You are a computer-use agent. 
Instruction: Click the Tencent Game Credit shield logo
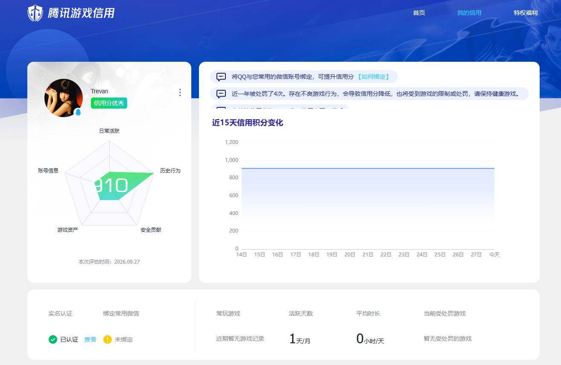(35, 13)
